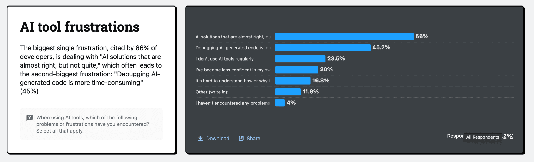Click the Download arrow icon
The image size is (534, 162).
pyautogui.click(x=200, y=139)
